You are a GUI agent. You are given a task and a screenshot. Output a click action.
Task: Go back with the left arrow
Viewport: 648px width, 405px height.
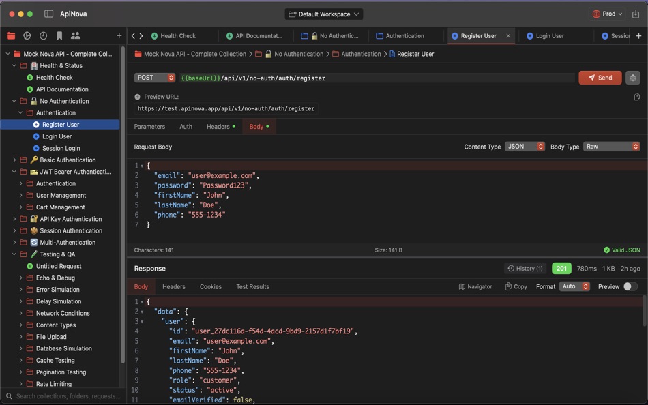[x=133, y=36]
